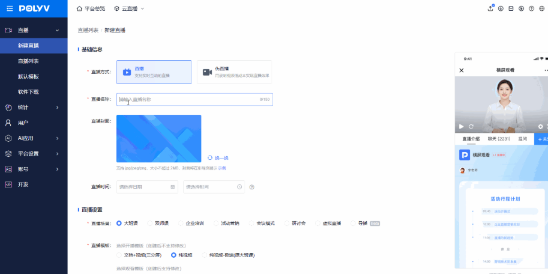Open 直播列表 in the sidebar
The image size is (548, 274).
click(28, 61)
